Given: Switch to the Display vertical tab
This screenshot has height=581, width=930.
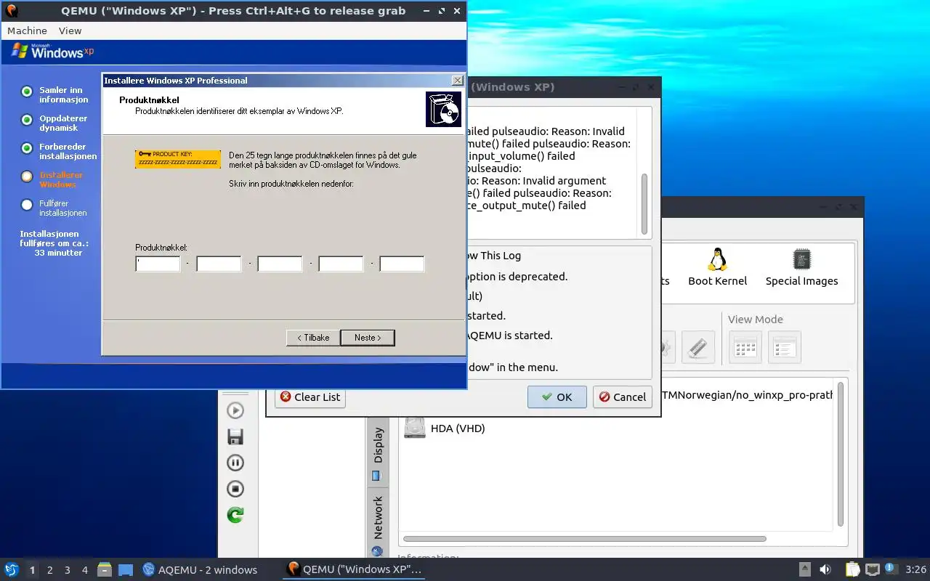Looking at the screenshot, I should point(378,452).
